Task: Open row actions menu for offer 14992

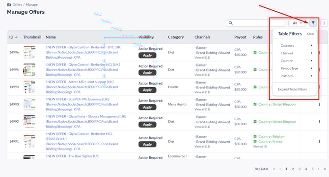Action: coord(319,122)
